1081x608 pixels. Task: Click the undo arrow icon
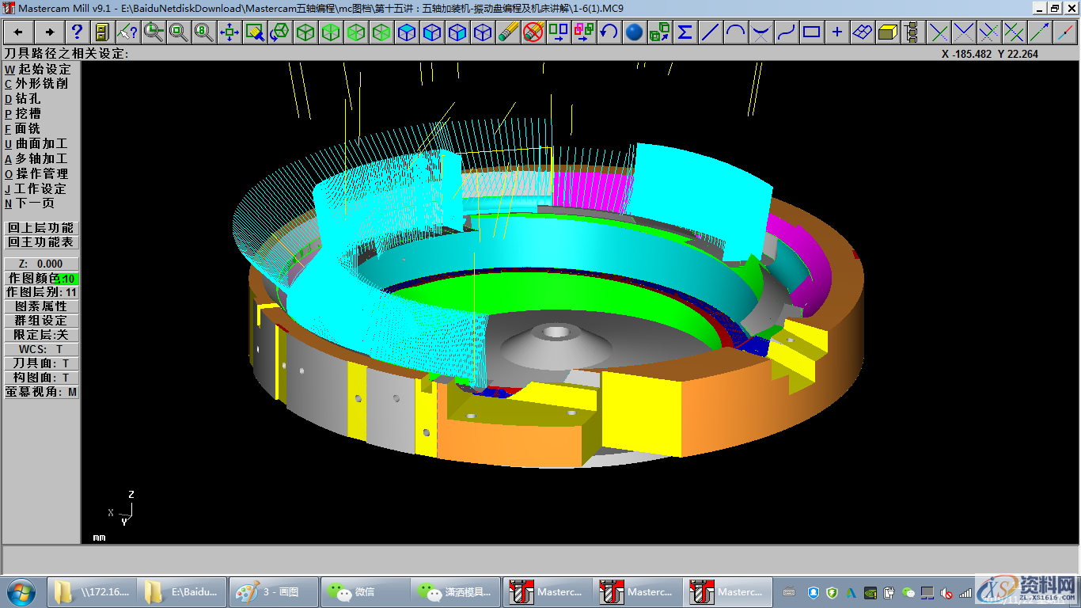(609, 32)
